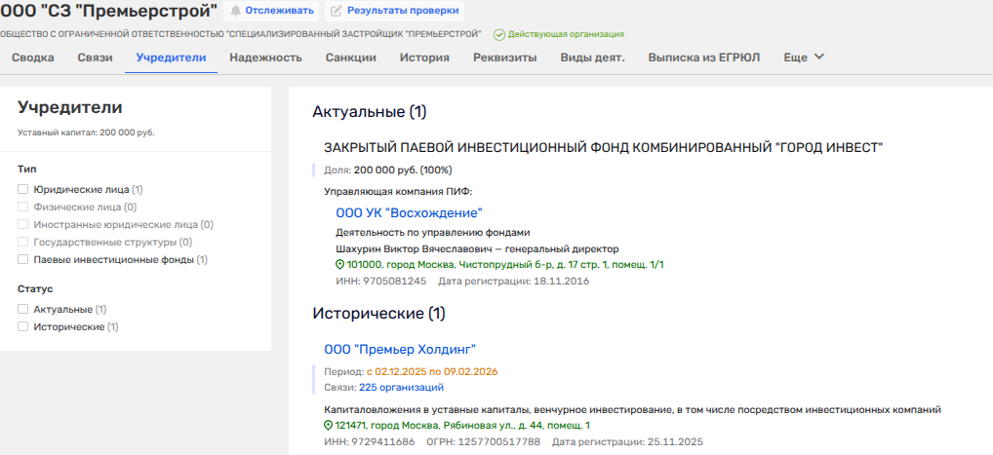Screen dimensions: 993x455
Task: Expand the Еще dropdown menu
Action: pos(804,57)
